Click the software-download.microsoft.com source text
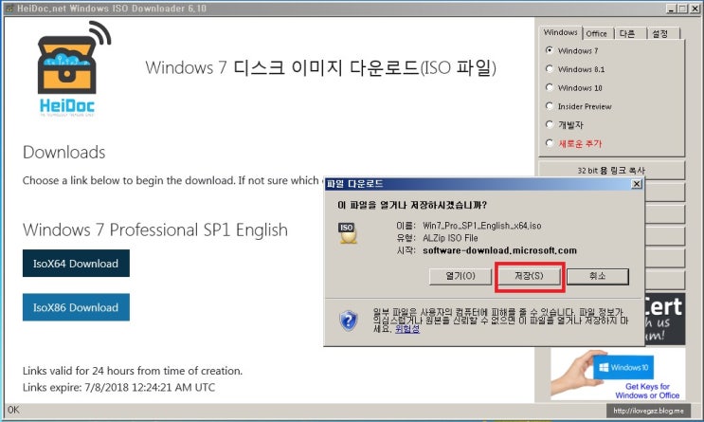The height and width of the screenshot is (422, 704). coord(499,250)
